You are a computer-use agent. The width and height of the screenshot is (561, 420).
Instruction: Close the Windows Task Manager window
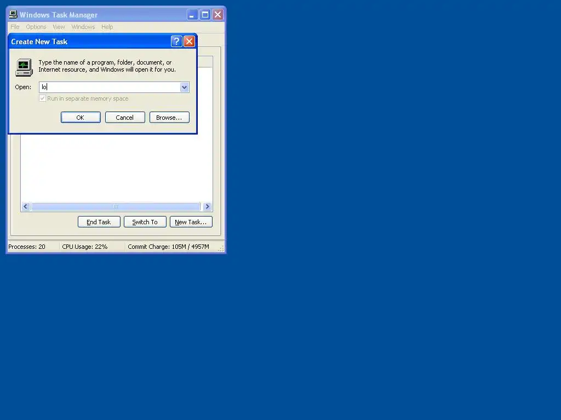217,15
